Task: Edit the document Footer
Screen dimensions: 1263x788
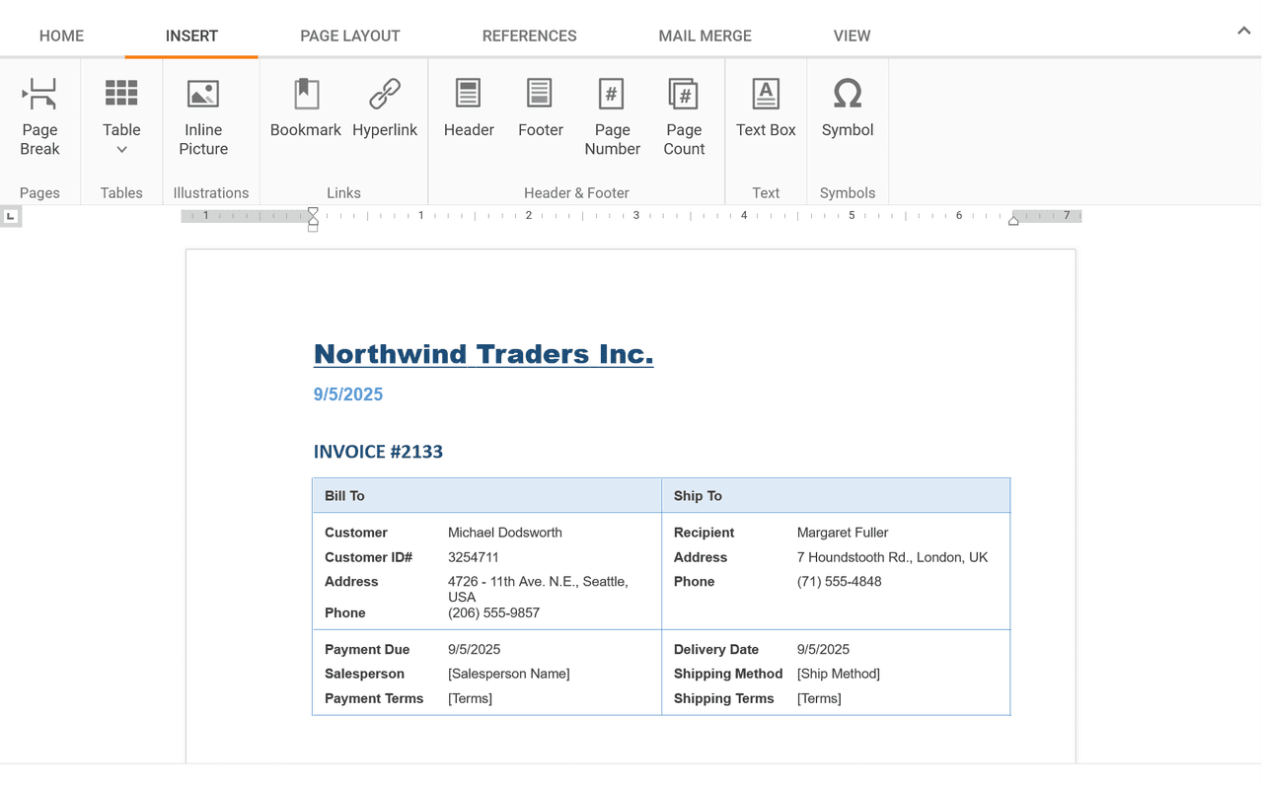Action: (x=541, y=108)
